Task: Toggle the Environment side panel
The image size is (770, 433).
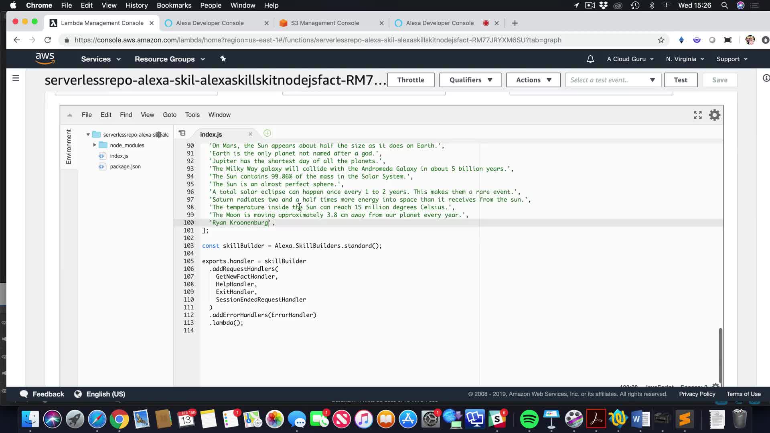Action: [69, 146]
